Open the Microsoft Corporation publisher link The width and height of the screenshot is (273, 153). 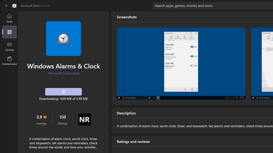(x=64, y=73)
